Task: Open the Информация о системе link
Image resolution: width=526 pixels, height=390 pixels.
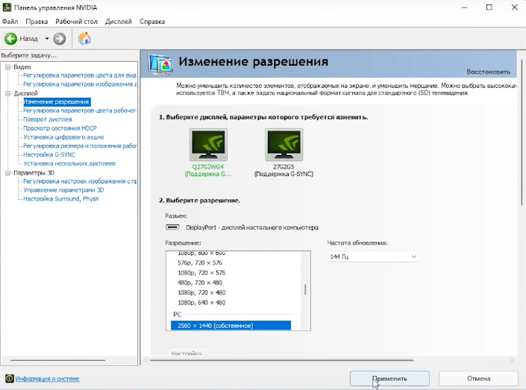Action: tap(47, 379)
